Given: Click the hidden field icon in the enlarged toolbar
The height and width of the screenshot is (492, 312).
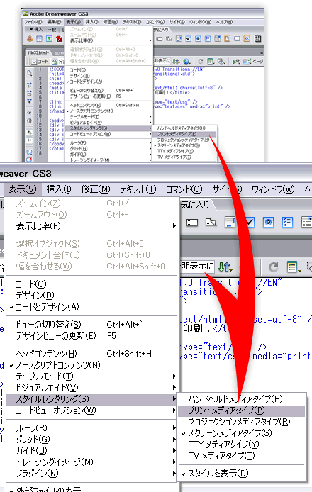Looking at the screenshot, I should (x=211, y=222).
